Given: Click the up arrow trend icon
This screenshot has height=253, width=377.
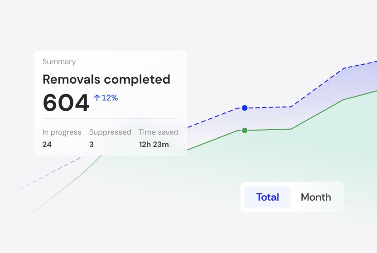Looking at the screenshot, I should pyautogui.click(x=97, y=98).
